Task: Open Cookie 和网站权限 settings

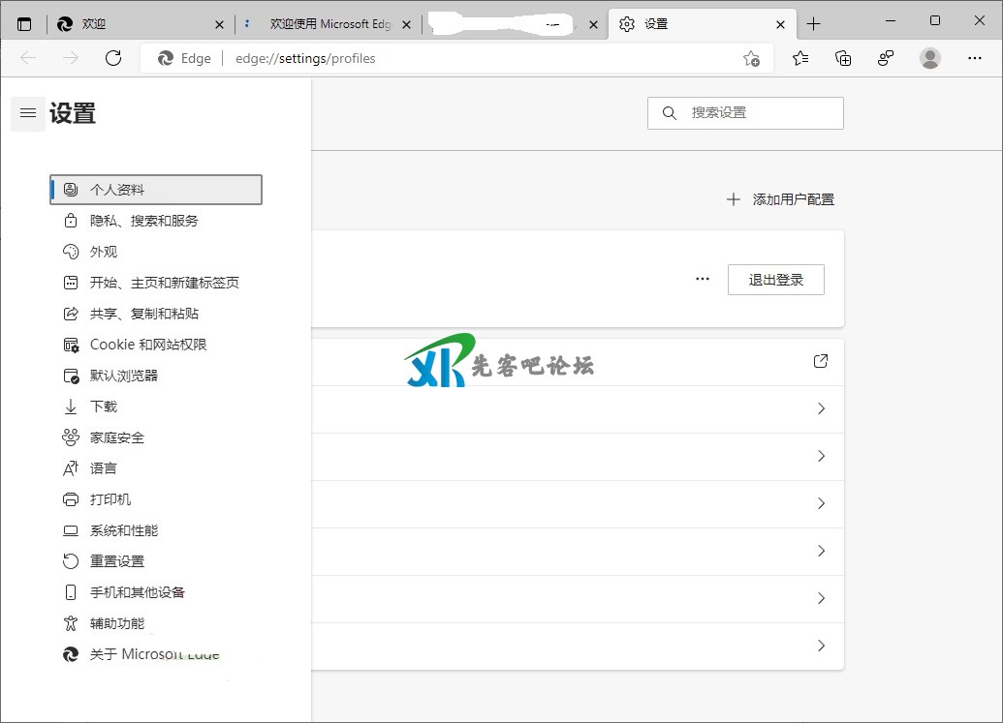Action: 148,345
